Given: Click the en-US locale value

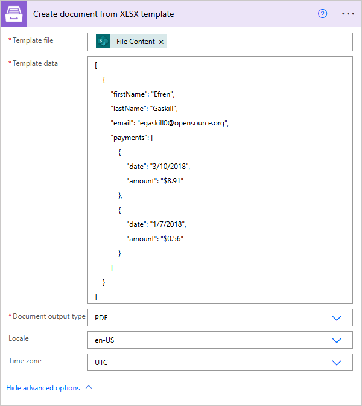Looking at the screenshot, I should pos(104,340).
